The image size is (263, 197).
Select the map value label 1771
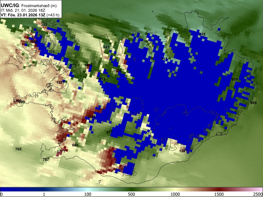tap(61, 151)
